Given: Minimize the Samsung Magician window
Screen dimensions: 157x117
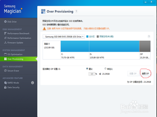Looking at the screenshot, I should tap(145, 2).
